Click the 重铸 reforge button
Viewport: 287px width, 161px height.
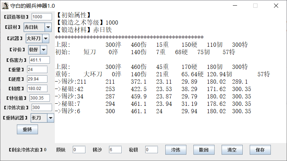(x=27, y=129)
